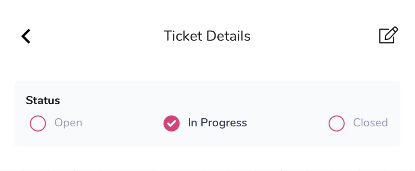This screenshot has height=171, width=415.
Task: Select the Closed status radio circle
Action: 337,123
